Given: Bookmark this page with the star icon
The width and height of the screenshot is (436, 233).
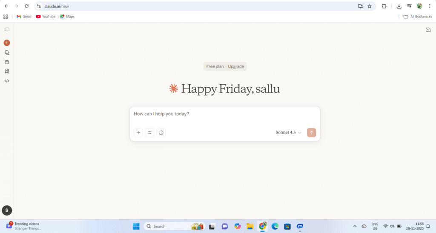Looking at the screenshot, I should pyautogui.click(x=370, y=6).
